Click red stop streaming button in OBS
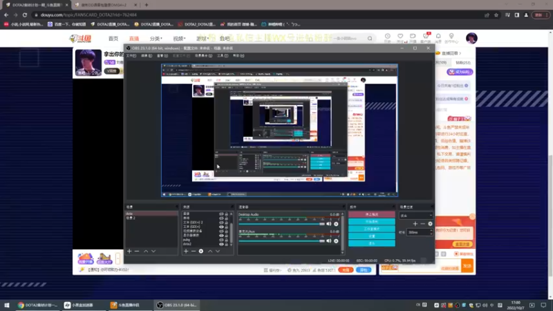 [x=372, y=214]
